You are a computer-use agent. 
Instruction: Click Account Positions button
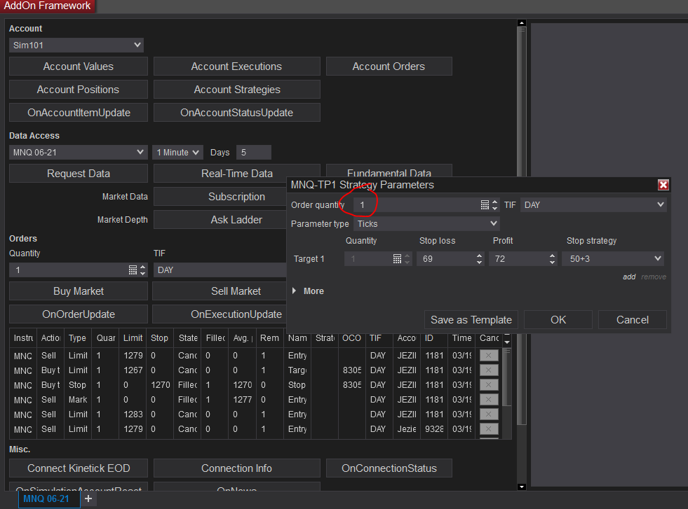coord(78,90)
